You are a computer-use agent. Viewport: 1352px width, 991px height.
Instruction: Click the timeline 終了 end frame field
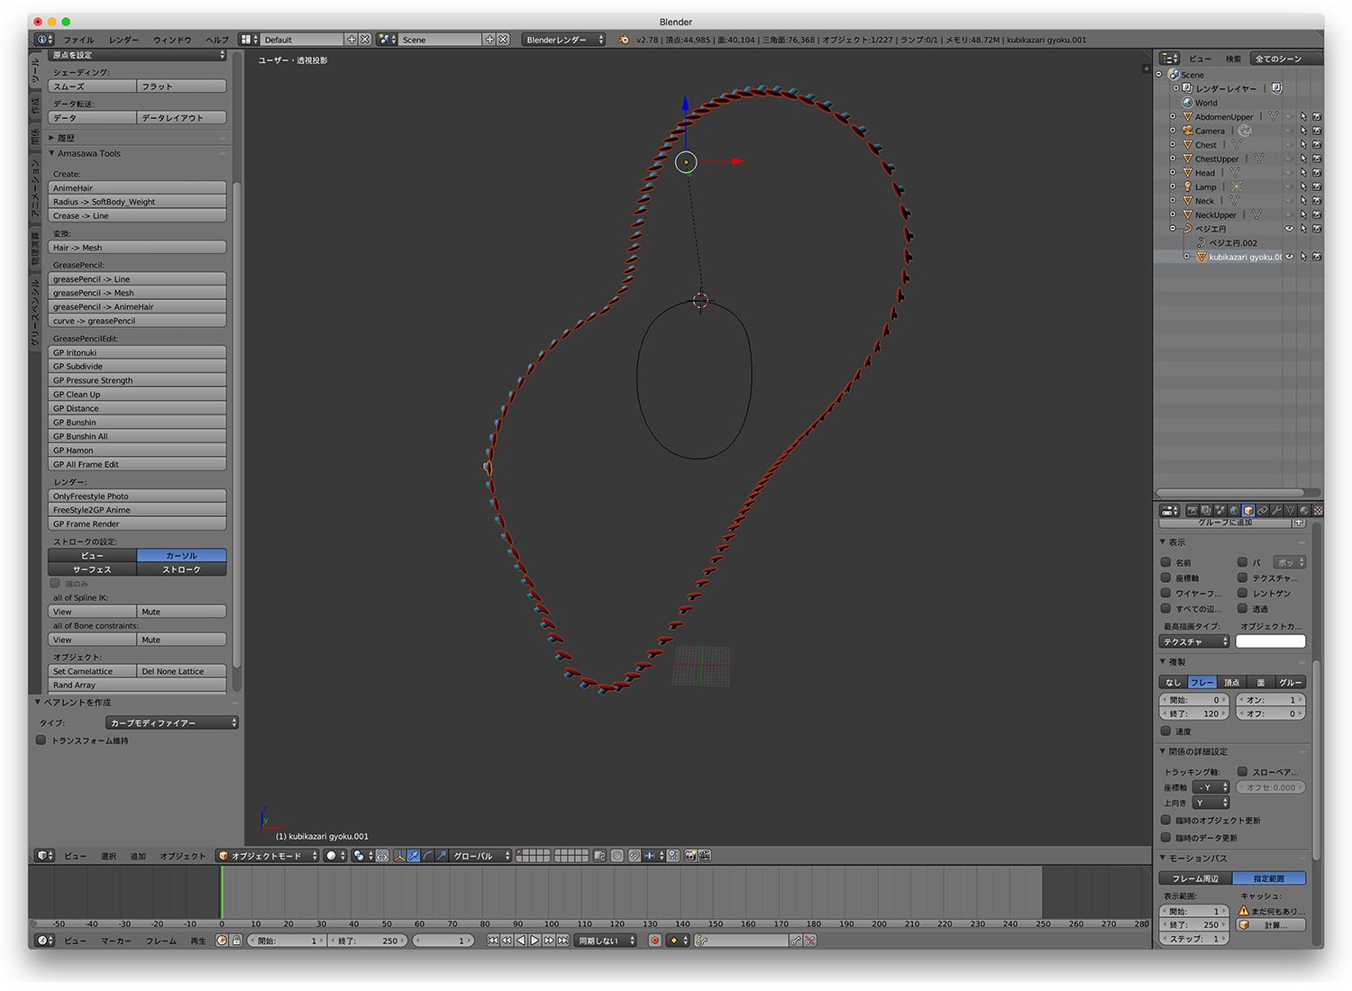click(370, 941)
